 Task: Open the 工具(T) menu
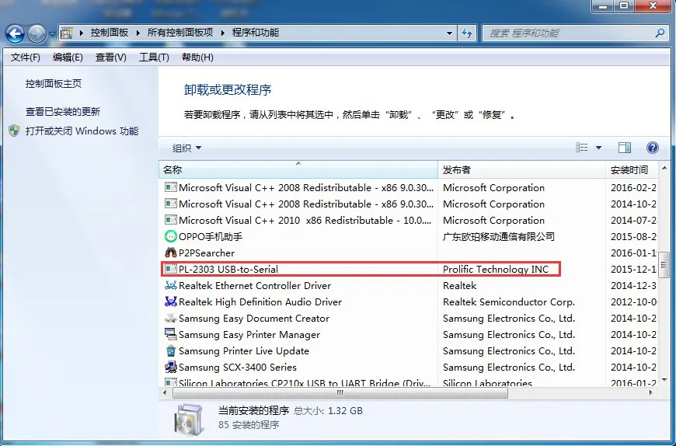coord(154,57)
